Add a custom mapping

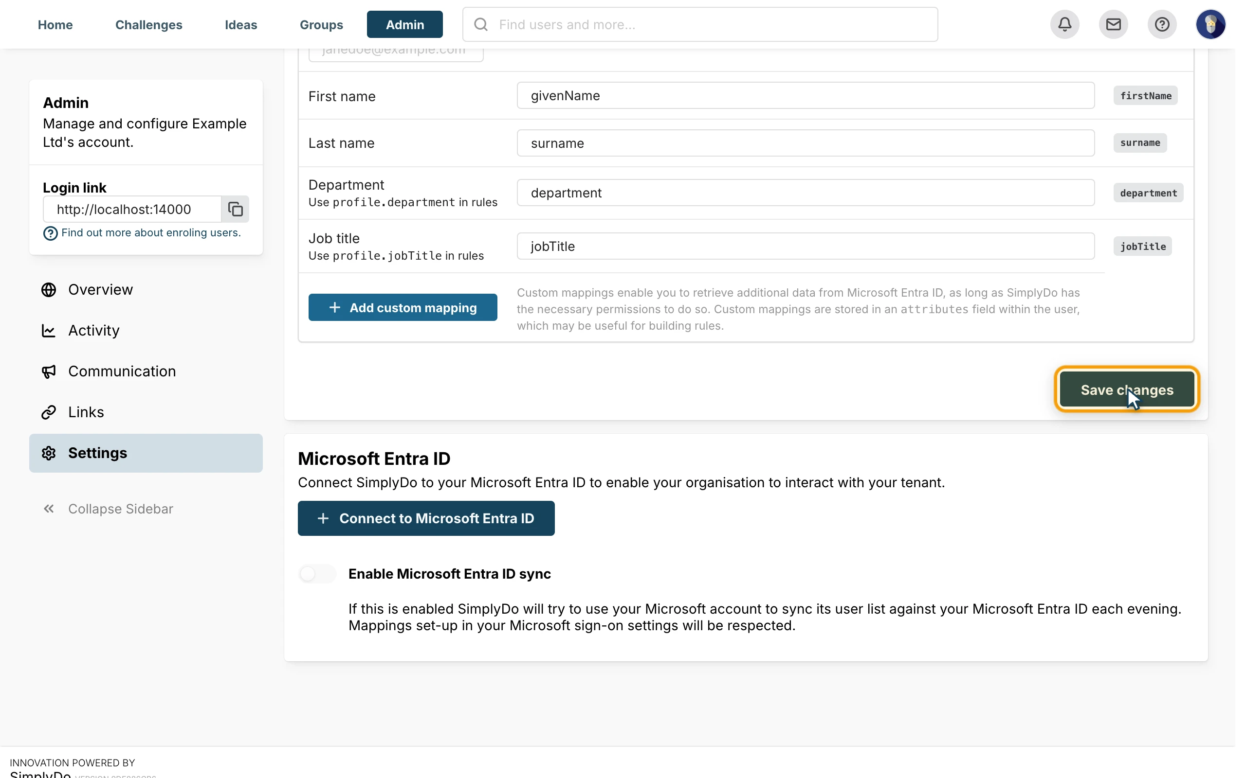tap(403, 307)
